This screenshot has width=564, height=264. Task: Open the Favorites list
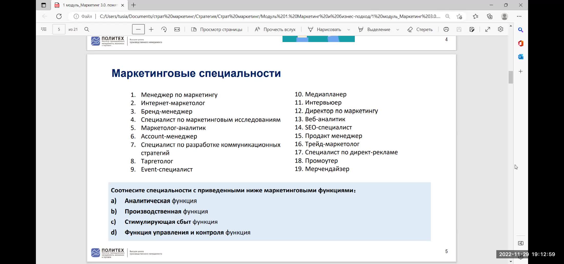[x=476, y=16]
